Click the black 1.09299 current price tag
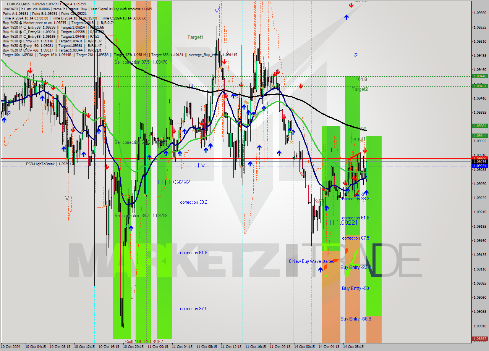 [x=480, y=162]
